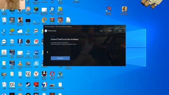Image resolution: width=169 pixels, height=95 pixels.
Task: Click the blue Завершить finish button
Action: click(60, 58)
